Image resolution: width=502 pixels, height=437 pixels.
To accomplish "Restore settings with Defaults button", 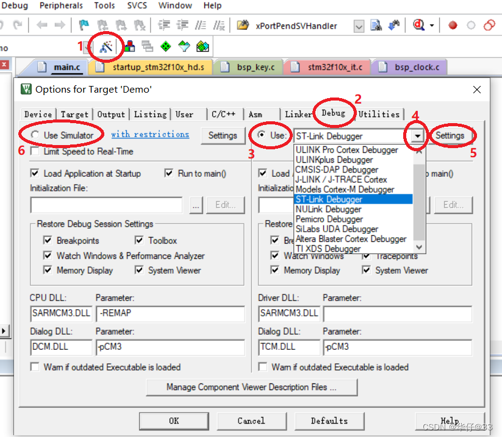I will pos(329,421).
